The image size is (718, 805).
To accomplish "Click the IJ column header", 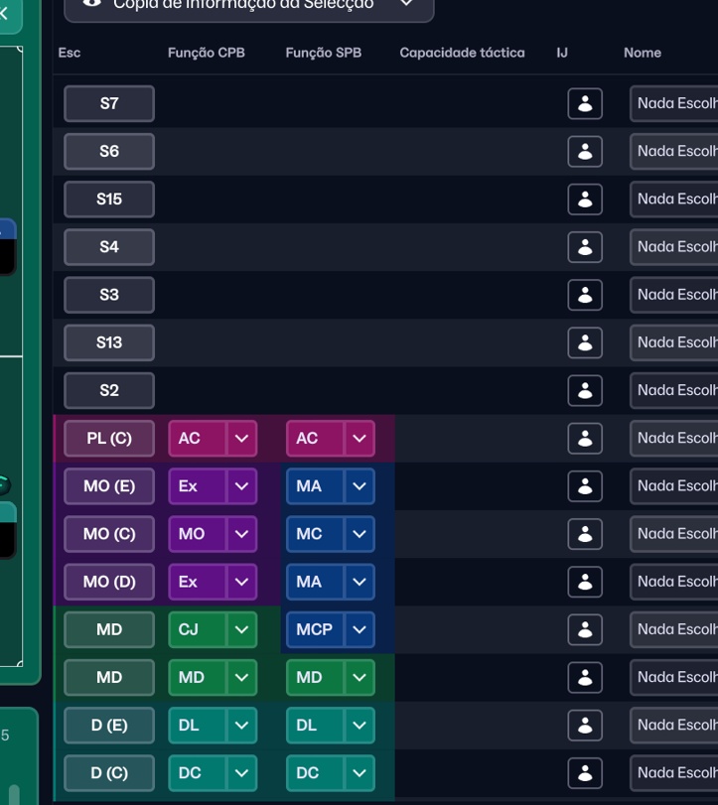I will point(562,53).
